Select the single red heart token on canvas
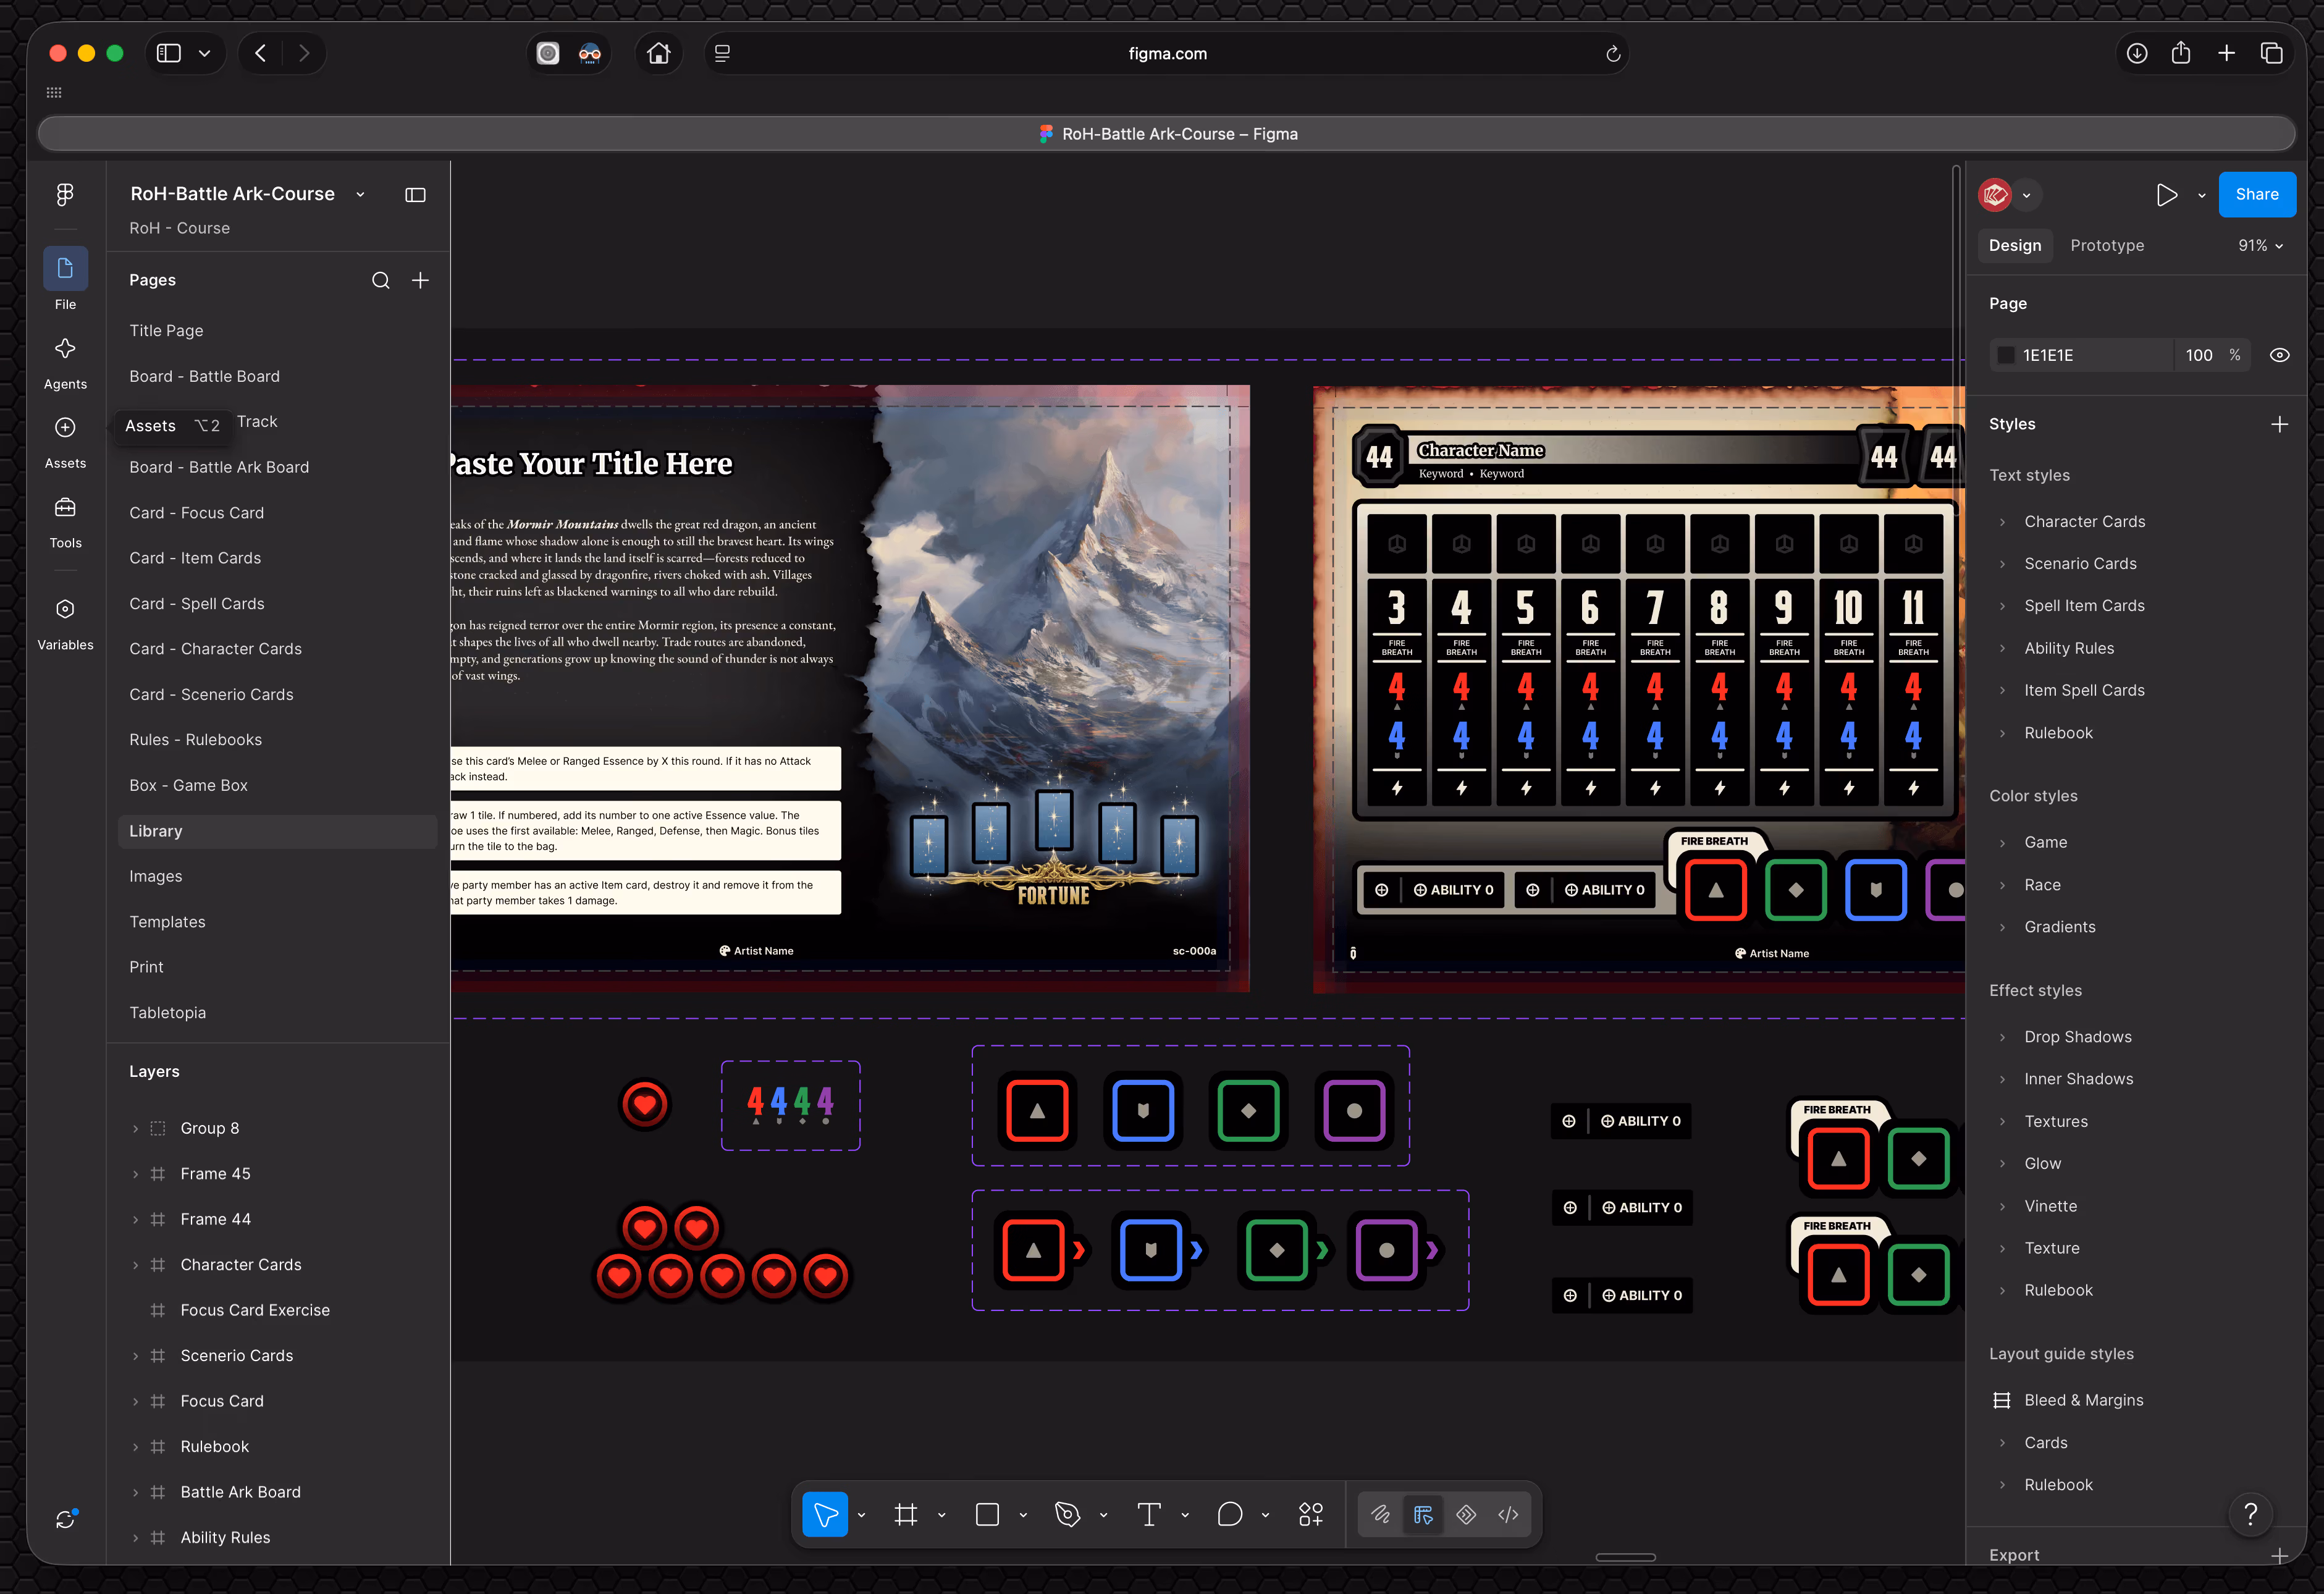The height and width of the screenshot is (1594, 2324). (644, 1105)
